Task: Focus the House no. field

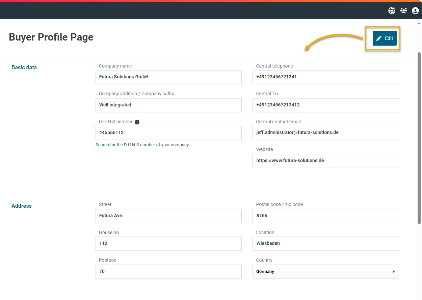Action: click(168, 244)
